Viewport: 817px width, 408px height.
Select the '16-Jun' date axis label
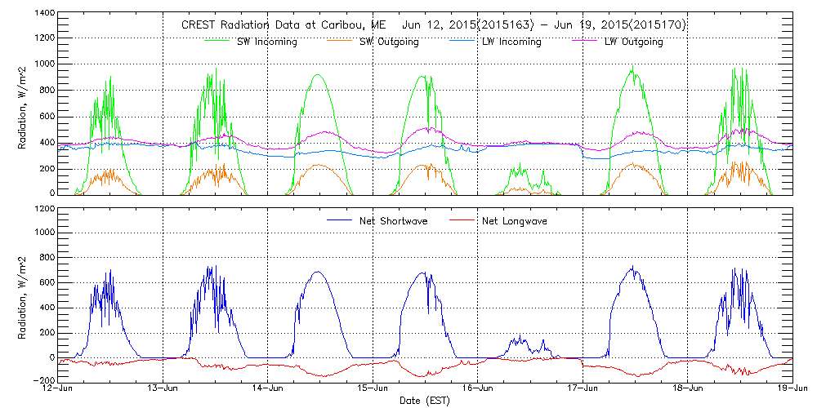[478, 389]
